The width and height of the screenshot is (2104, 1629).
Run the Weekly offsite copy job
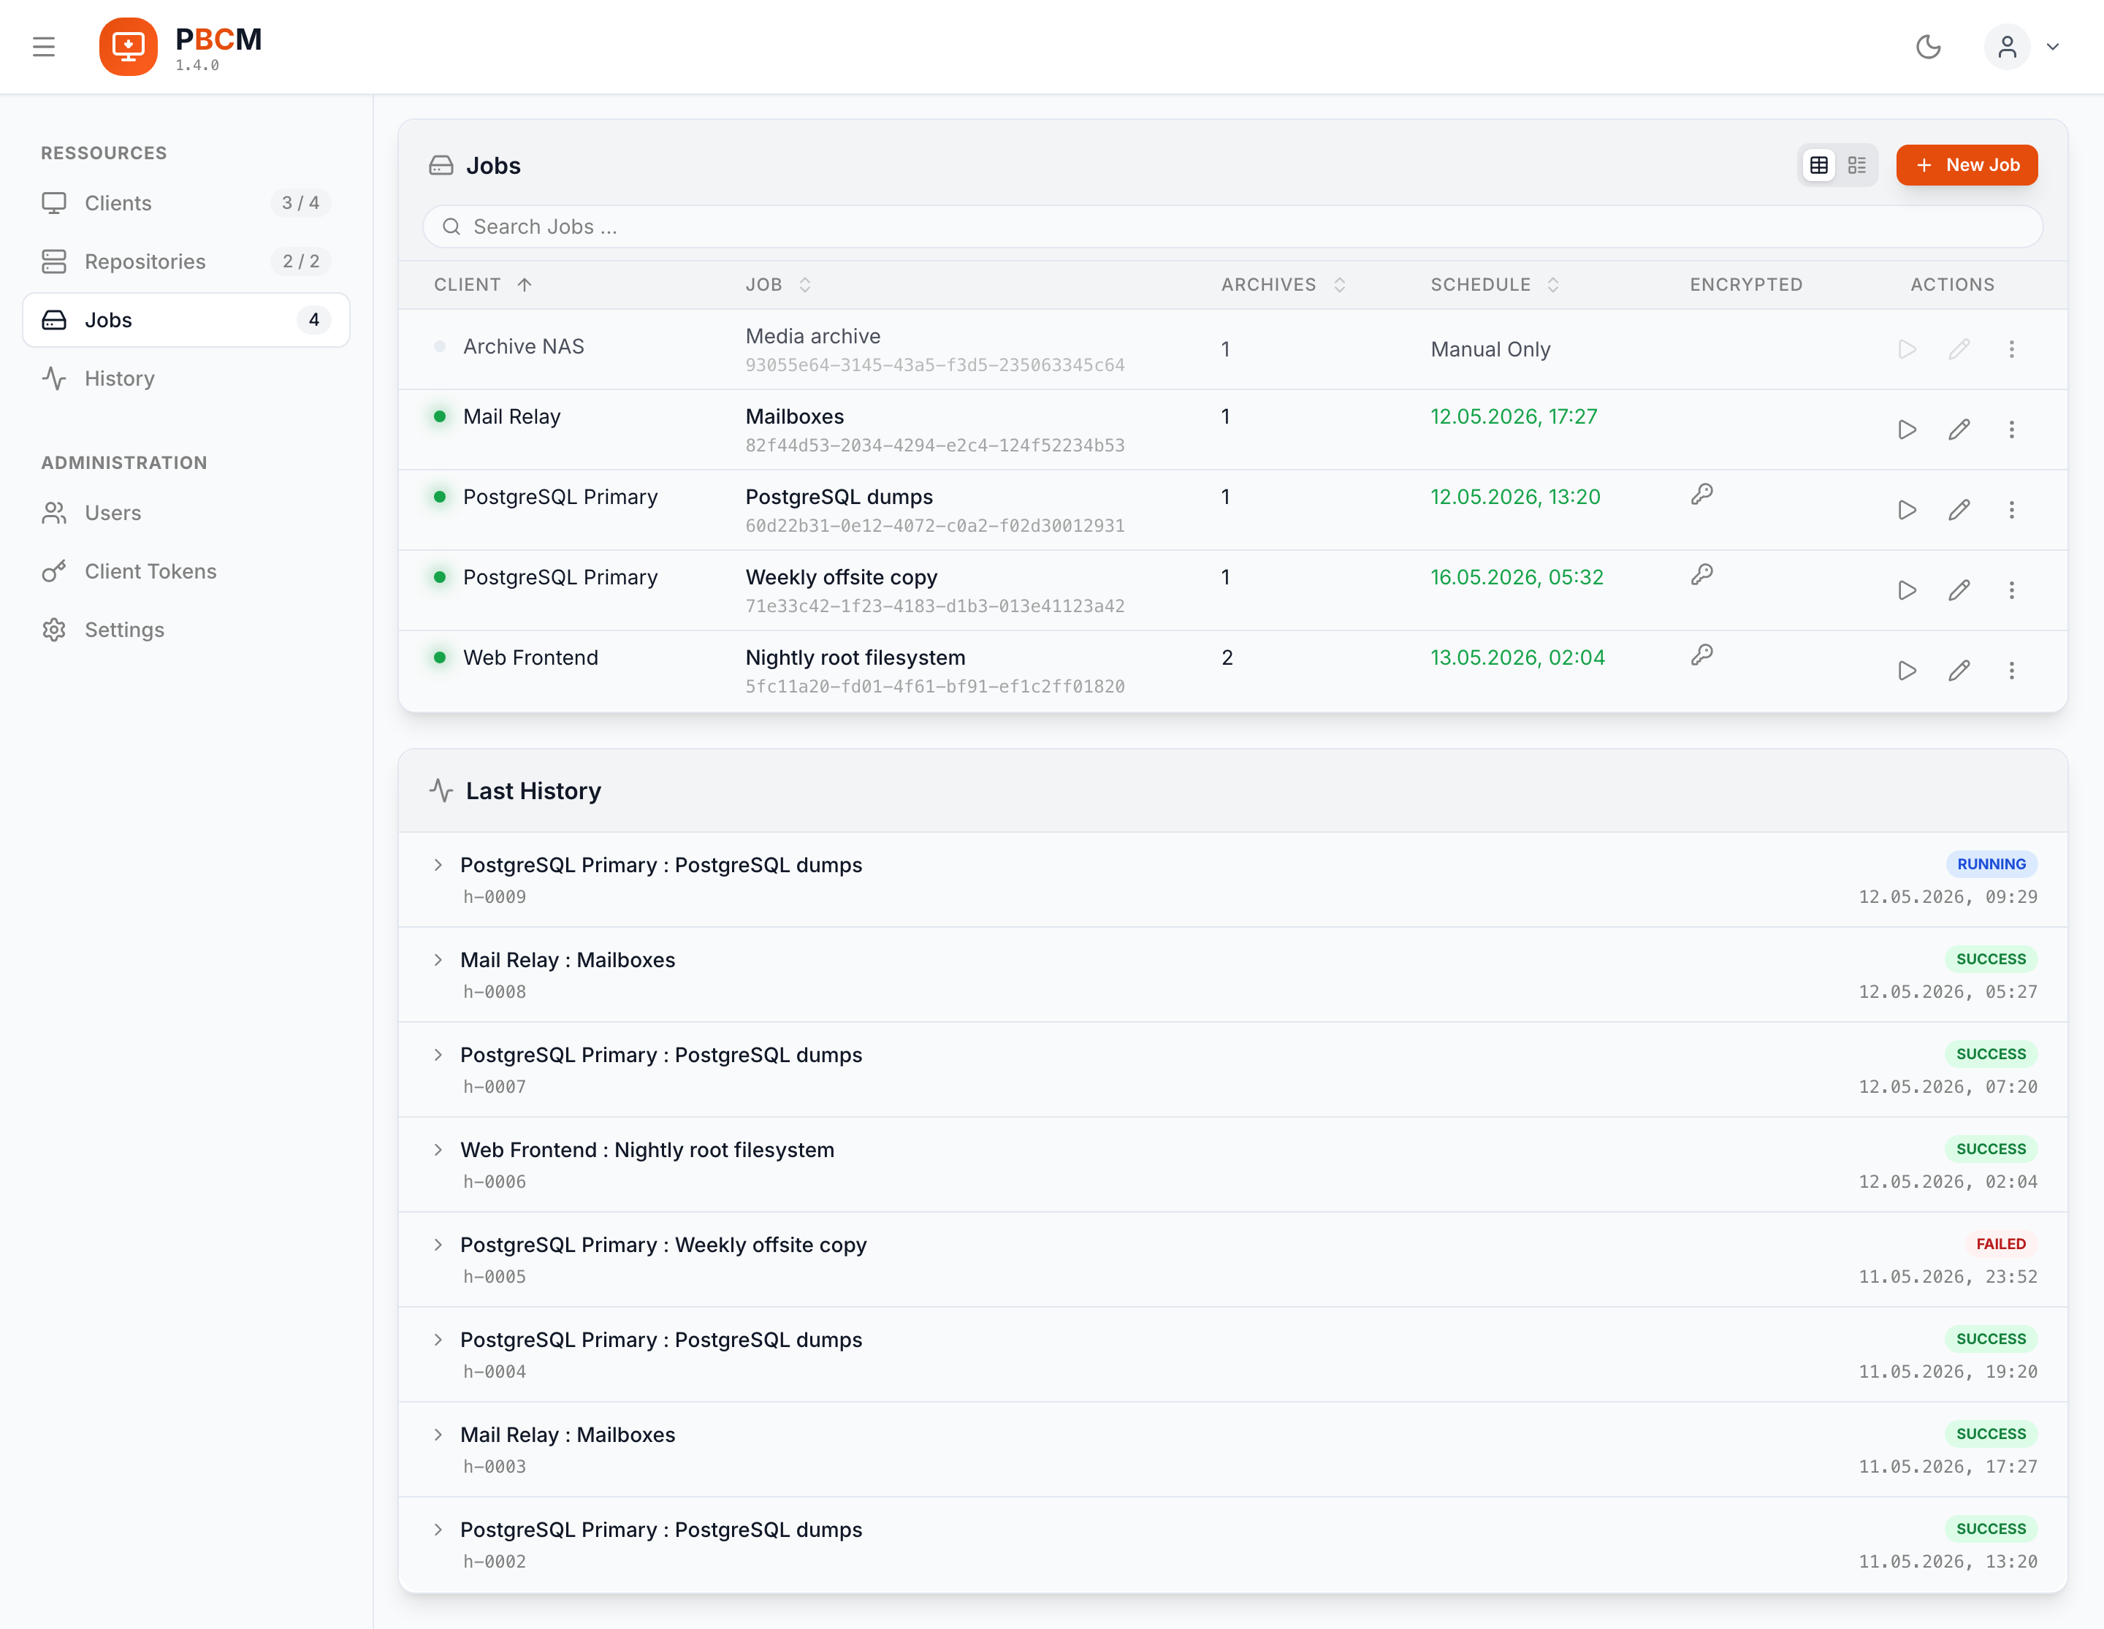pos(1907,590)
